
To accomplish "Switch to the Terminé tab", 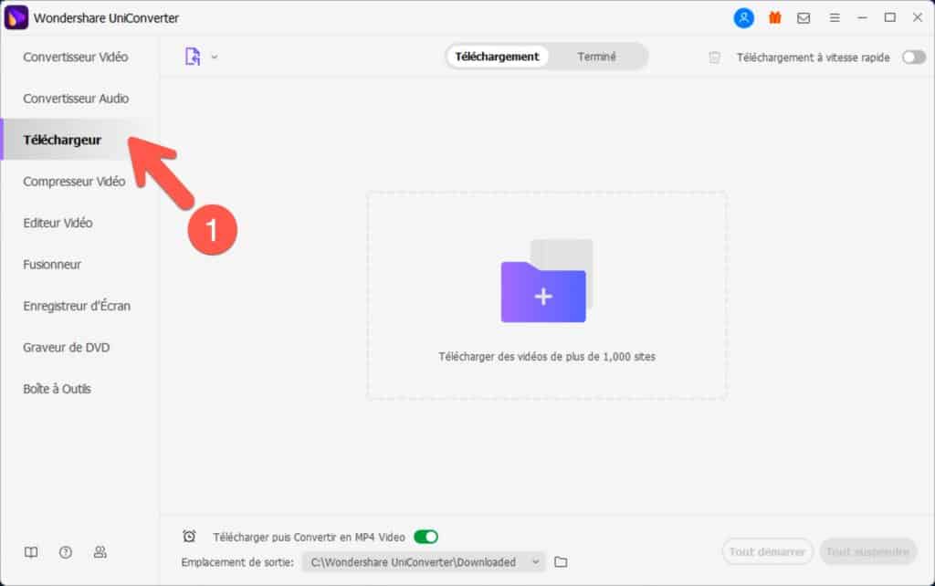I will [596, 57].
